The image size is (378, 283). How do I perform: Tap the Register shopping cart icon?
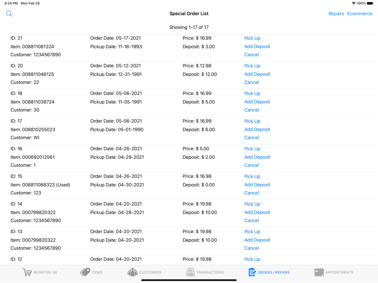(x=27, y=272)
